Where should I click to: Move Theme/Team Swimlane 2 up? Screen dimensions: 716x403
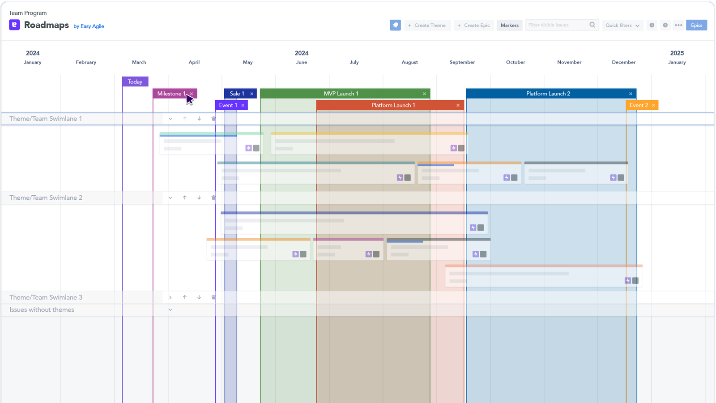(x=185, y=197)
